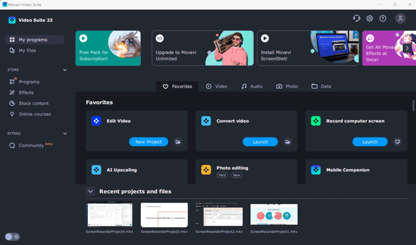Open My programs in sidebar
The height and width of the screenshot is (245, 416).
tap(34, 40)
